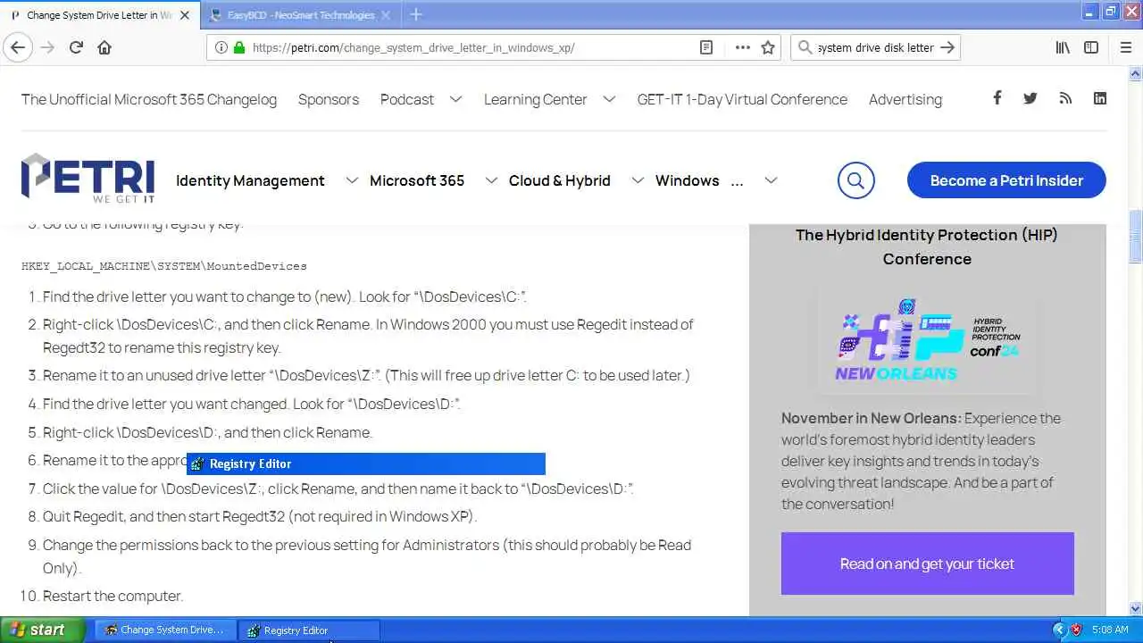The image size is (1143, 643).
Task: Click the info icon in address bar
Action: click(221, 47)
